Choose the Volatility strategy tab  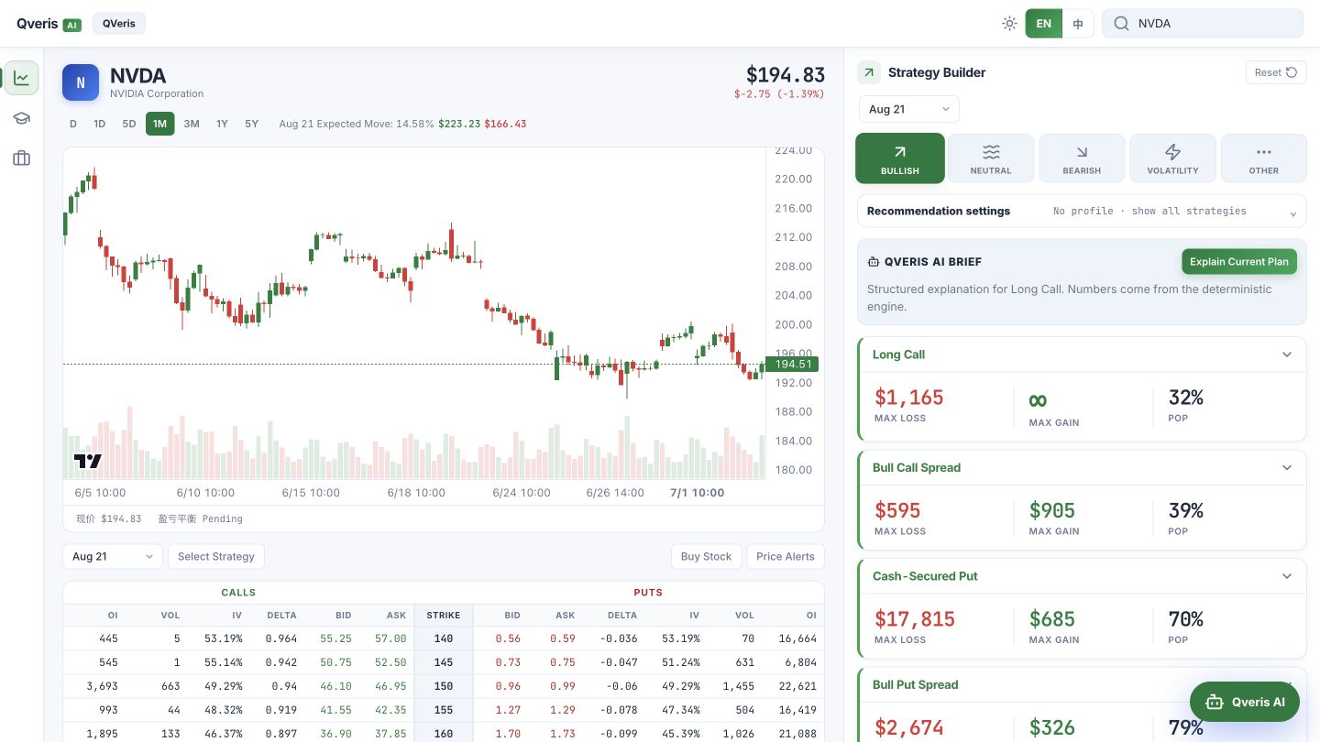[1172, 158]
